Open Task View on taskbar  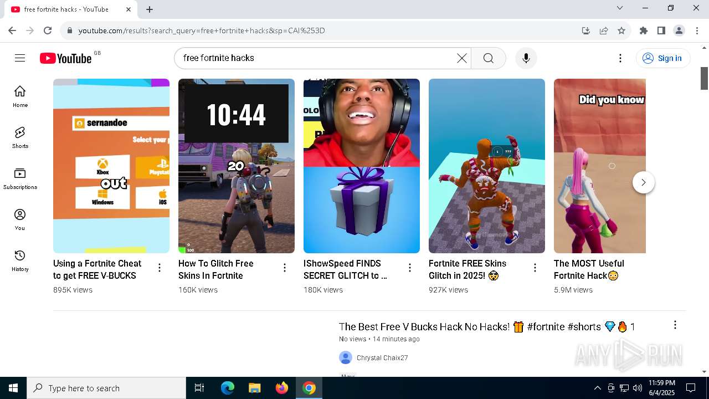tap(199, 388)
